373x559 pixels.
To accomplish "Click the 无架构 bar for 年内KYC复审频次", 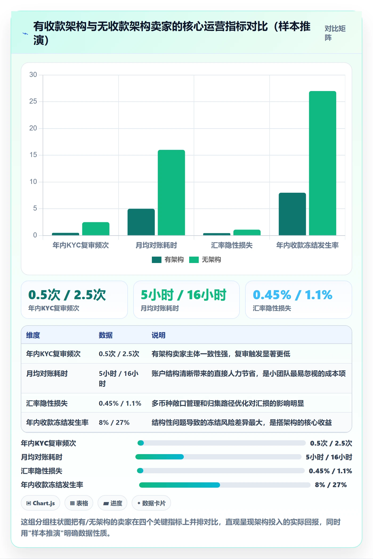I will 96,229.
